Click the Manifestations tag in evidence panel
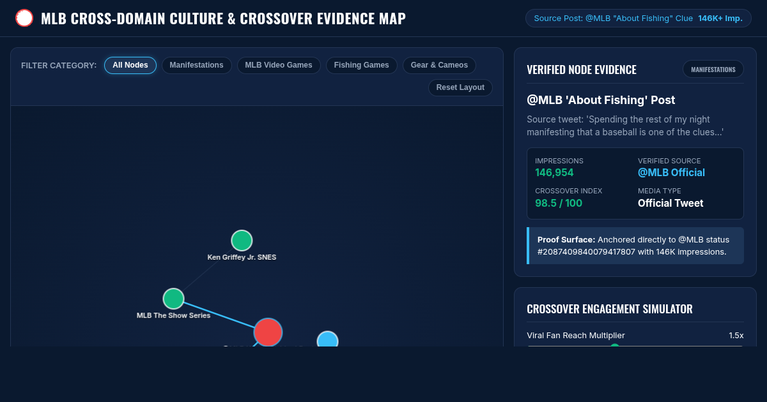Image resolution: width=767 pixels, height=402 pixels. [713, 69]
